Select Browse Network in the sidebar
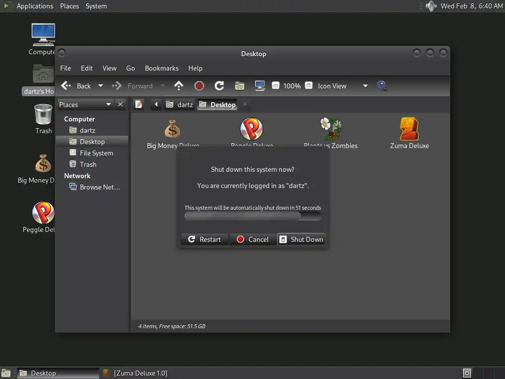Screen dimensions: 505x379 click(x=92, y=187)
